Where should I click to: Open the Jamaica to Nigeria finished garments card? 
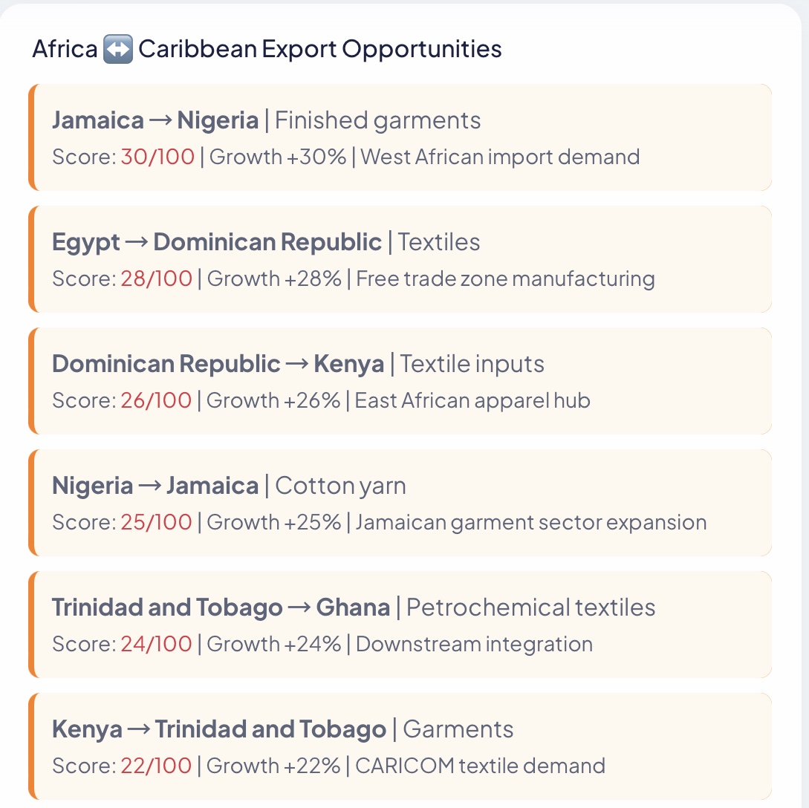(400, 137)
